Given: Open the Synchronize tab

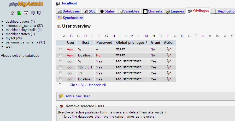Looking at the screenshot, I should [70, 18].
